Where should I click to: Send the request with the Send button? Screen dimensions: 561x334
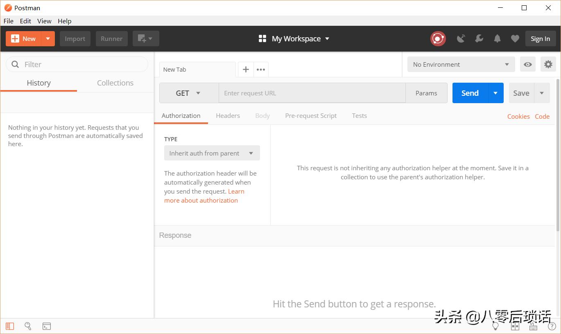point(470,93)
